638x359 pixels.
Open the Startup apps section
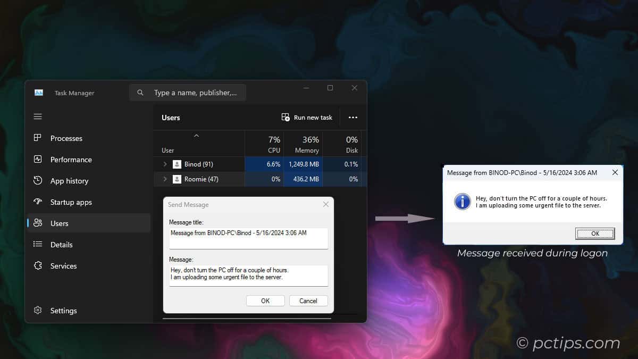tap(71, 202)
